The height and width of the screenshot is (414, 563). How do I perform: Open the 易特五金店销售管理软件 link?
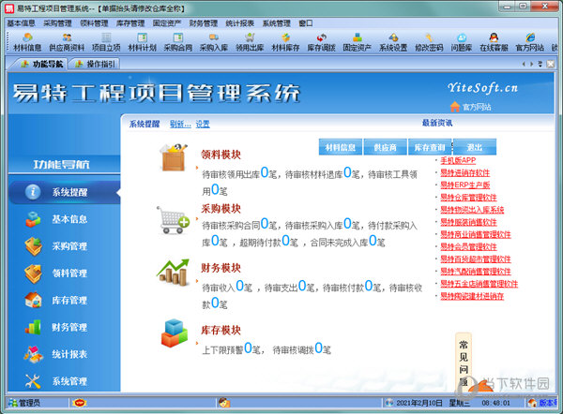(x=479, y=284)
